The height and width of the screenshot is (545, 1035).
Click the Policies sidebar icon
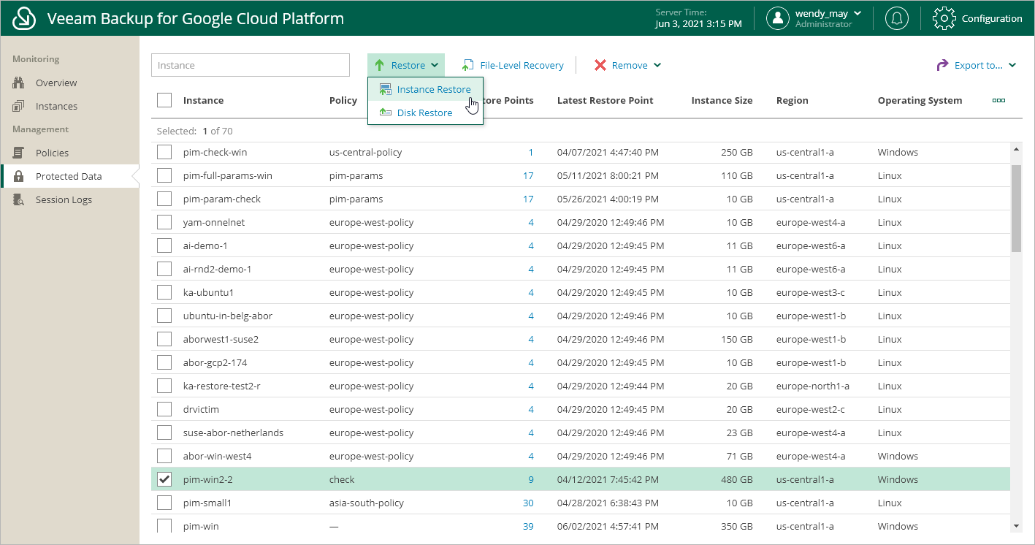pyautogui.click(x=19, y=153)
